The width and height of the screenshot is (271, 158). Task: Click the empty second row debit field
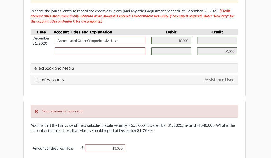point(171,51)
